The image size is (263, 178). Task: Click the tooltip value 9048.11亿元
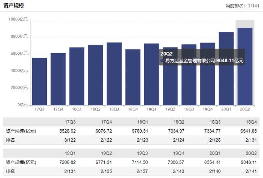[230, 61]
